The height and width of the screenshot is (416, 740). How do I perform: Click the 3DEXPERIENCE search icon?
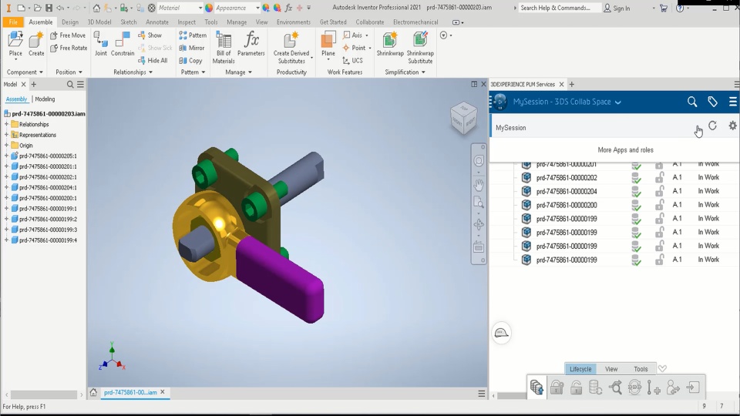(x=692, y=102)
